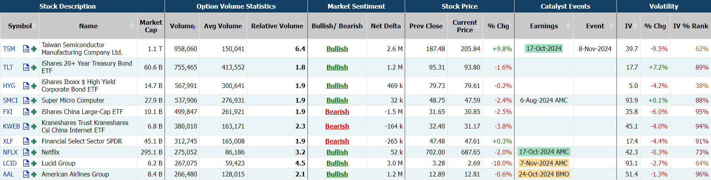Click the green plus icon for KWEB
This screenshot has width=711, height=180.
click(x=34, y=126)
